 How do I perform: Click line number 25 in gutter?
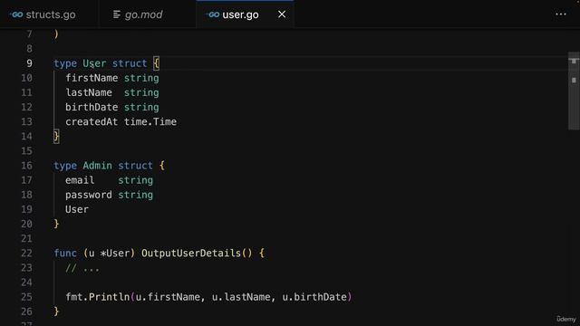(26, 297)
